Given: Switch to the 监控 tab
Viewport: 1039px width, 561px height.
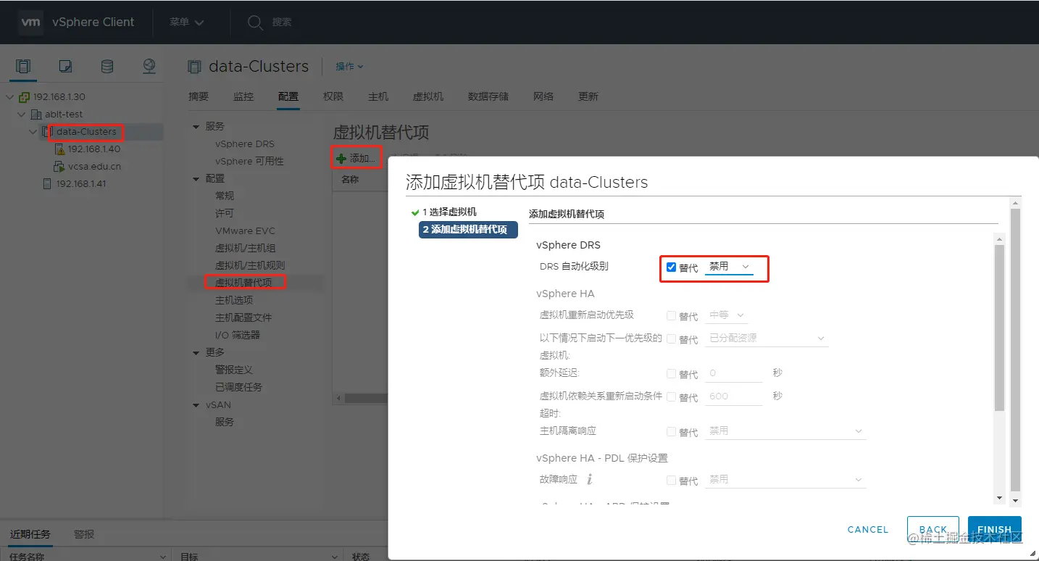Looking at the screenshot, I should pos(243,96).
